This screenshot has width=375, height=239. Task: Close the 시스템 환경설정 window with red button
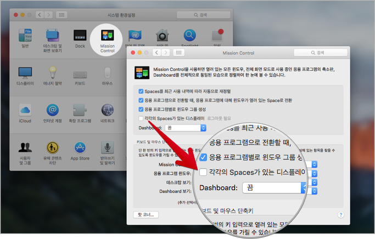tap(16, 15)
